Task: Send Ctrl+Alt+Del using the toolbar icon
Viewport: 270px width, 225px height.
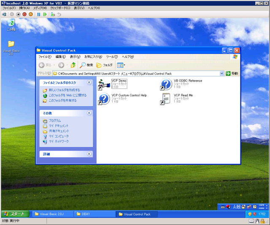Action: pyautogui.click(x=4, y=14)
